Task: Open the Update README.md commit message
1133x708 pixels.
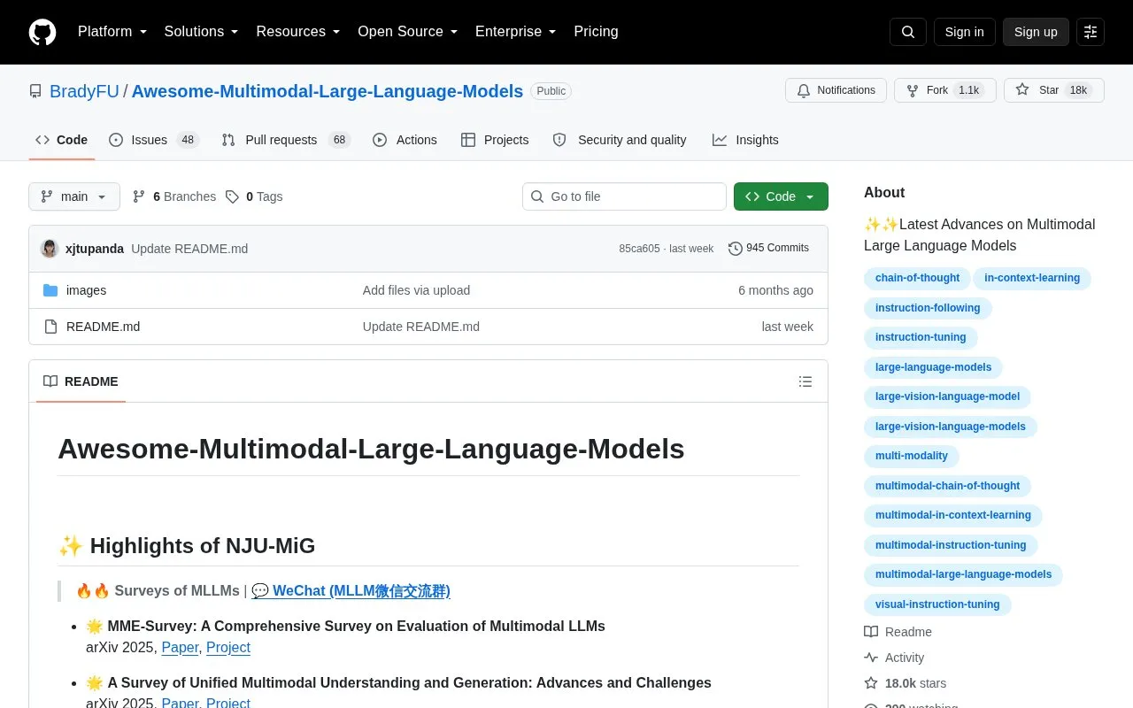Action: click(x=189, y=249)
